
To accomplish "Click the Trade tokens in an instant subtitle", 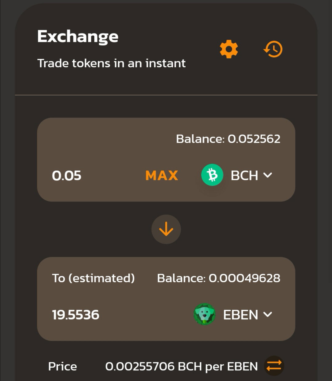I will coord(112,63).
